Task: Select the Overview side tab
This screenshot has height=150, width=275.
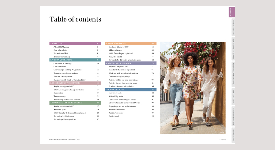Action: (232, 12)
